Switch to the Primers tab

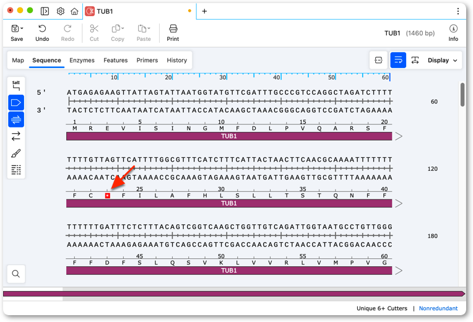click(x=147, y=60)
